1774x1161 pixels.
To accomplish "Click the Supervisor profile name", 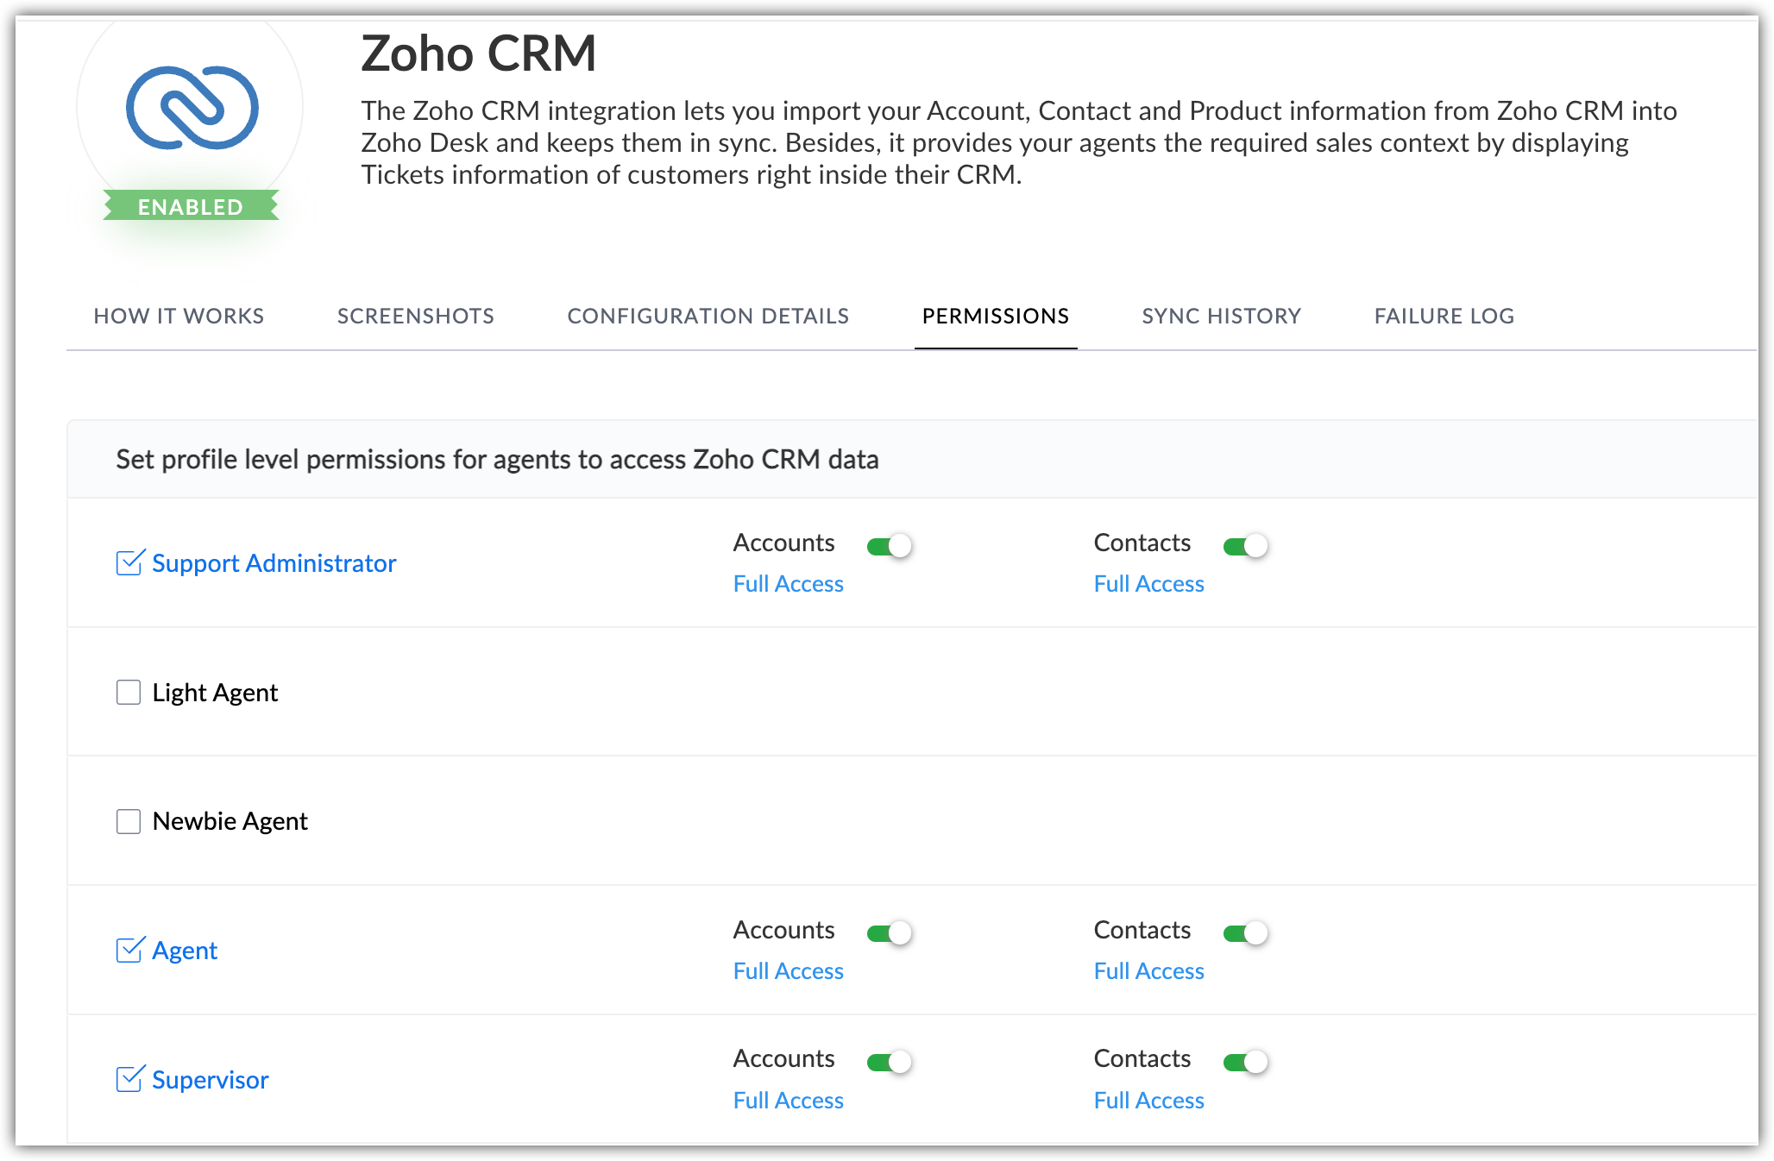I will [211, 1080].
